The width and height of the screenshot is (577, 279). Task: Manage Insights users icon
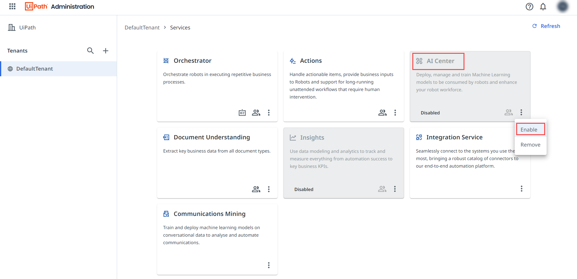[x=382, y=189]
